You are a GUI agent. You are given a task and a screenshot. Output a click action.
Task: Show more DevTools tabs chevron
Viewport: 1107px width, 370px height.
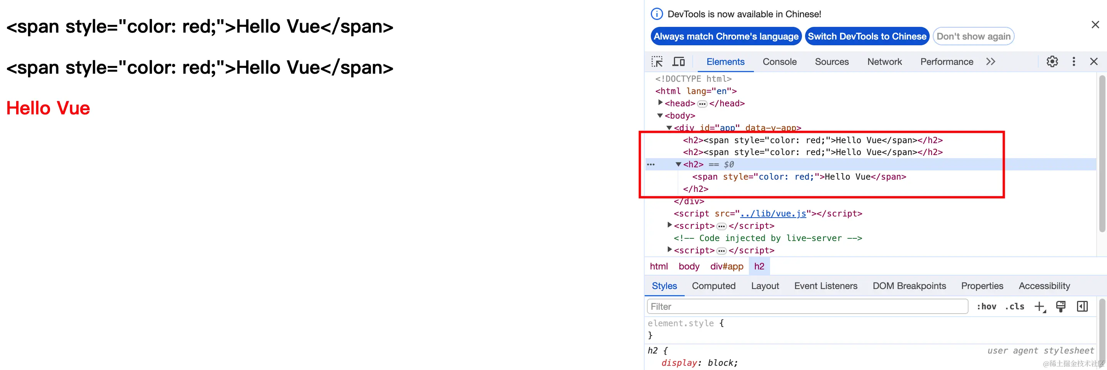click(x=990, y=62)
